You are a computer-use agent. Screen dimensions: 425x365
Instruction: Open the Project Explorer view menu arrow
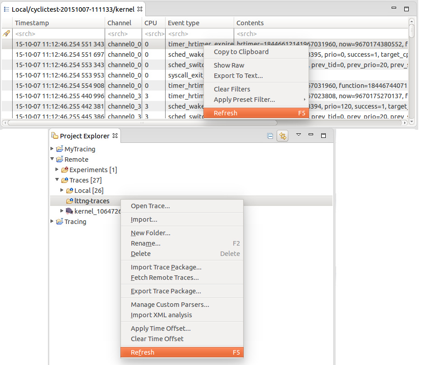(298, 135)
